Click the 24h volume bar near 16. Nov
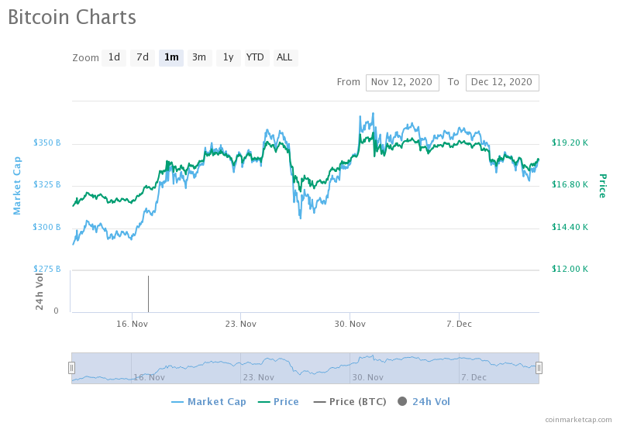This screenshot has width=620, height=426. 148,294
